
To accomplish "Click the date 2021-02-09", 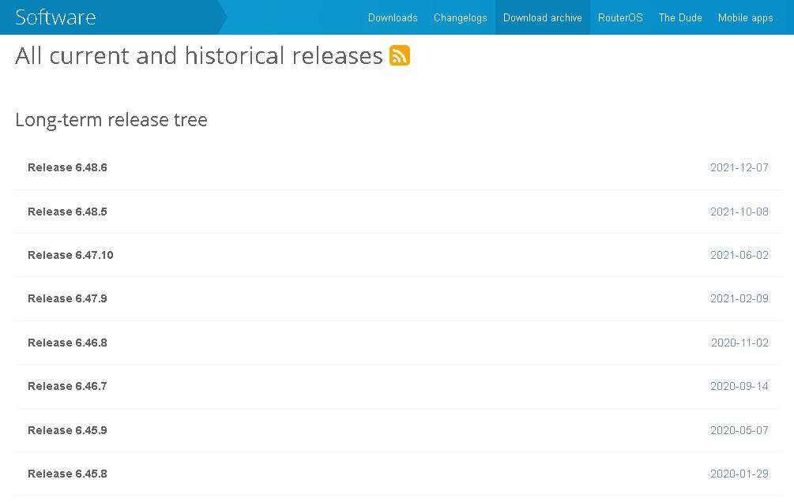I will (x=739, y=298).
